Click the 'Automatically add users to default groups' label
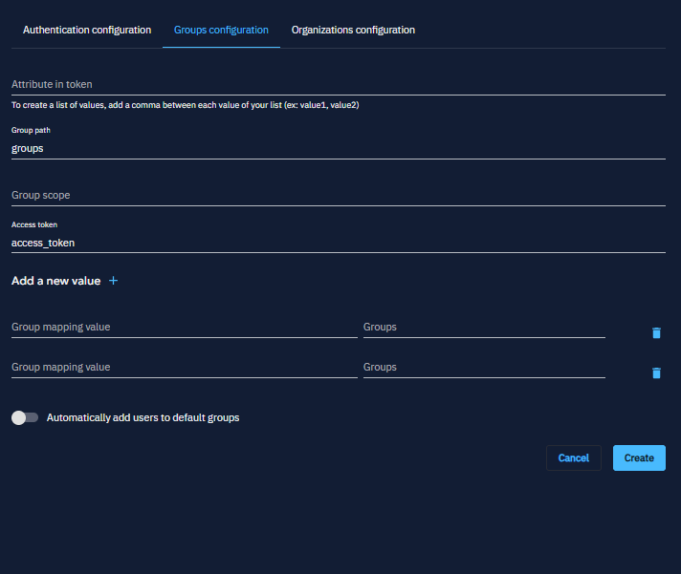Screen dimensions: 681x574 pyautogui.click(x=143, y=417)
